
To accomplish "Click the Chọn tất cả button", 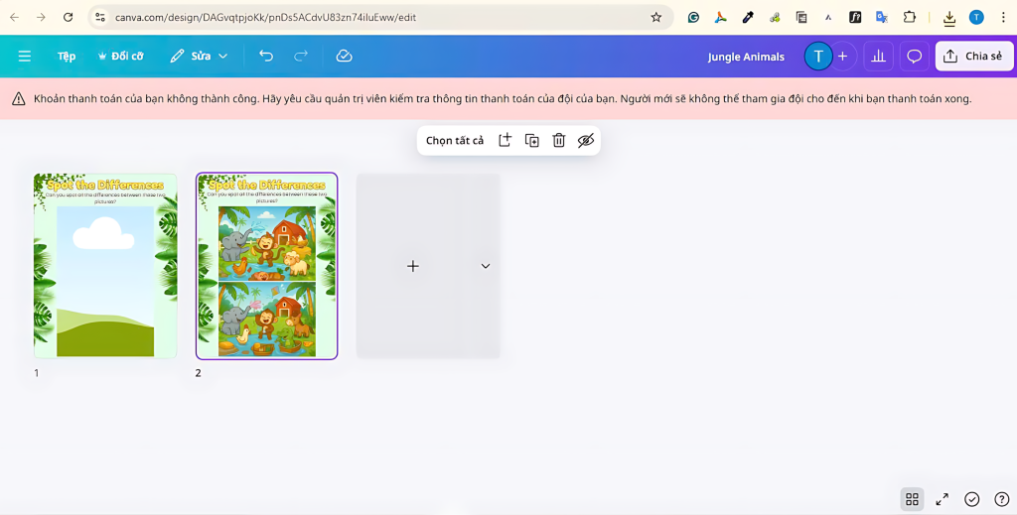I will 455,141.
